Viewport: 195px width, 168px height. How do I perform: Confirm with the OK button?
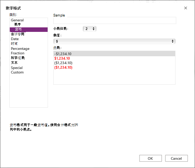[150, 158]
